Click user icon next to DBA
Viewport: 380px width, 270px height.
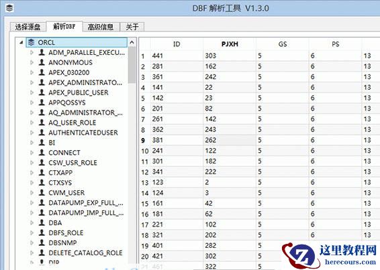42,222
